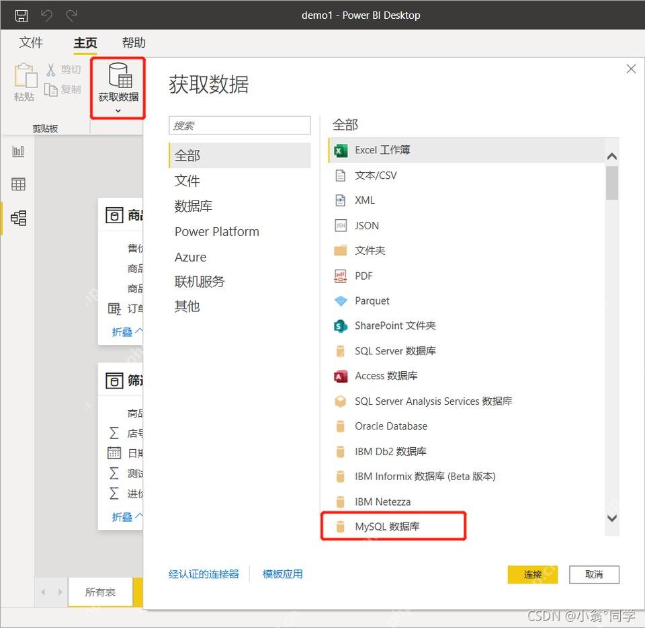Select the 主页 ribbon tab
The width and height of the screenshot is (645, 628).
click(85, 42)
